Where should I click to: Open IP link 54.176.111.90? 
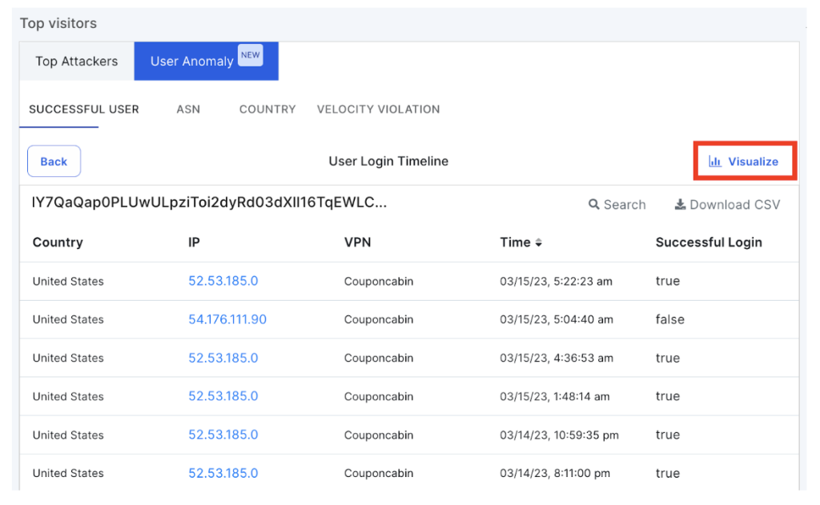pos(227,319)
